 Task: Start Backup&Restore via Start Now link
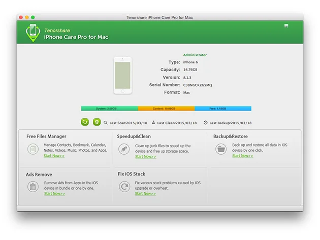(x=243, y=156)
